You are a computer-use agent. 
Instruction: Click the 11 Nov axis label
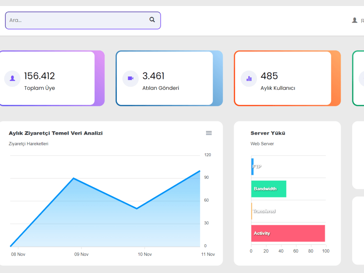point(208,254)
